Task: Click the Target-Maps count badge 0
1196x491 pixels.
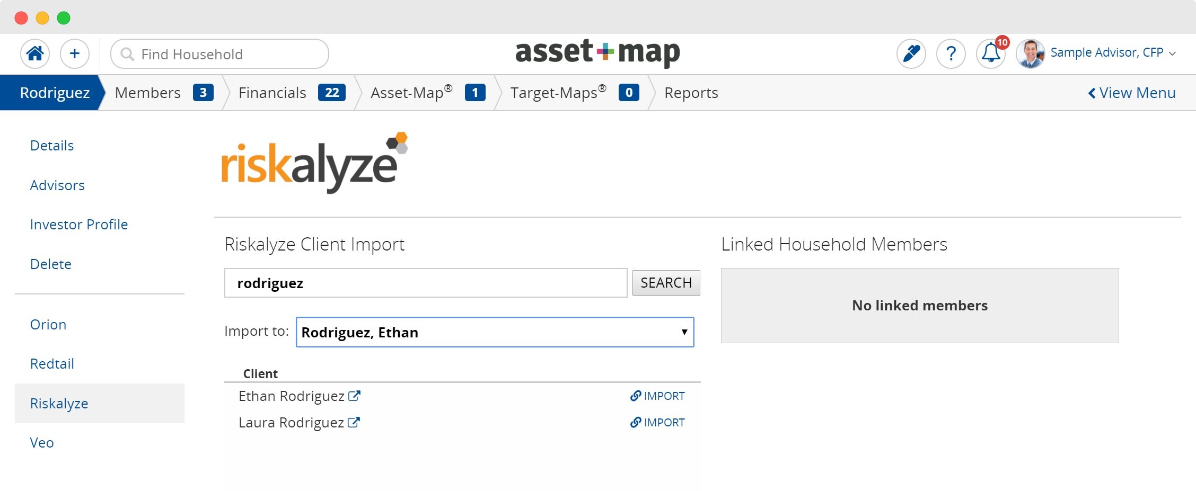Action: pos(629,93)
